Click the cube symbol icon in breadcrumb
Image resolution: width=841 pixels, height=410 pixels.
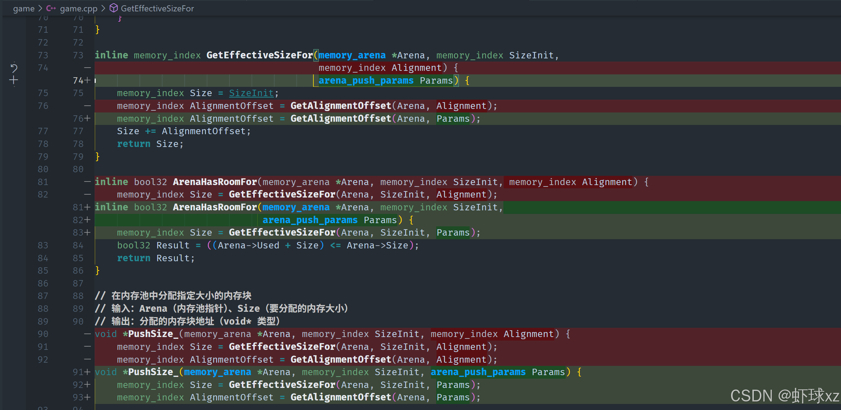[113, 8]
